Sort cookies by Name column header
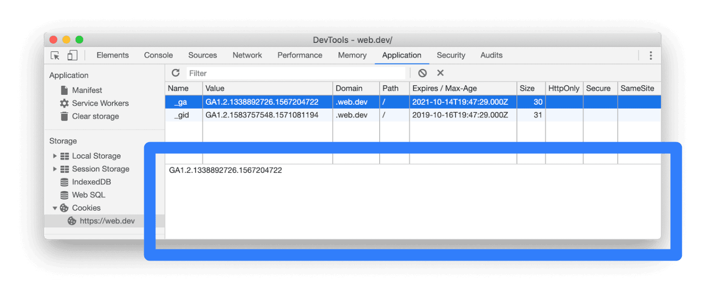The height and width of the screenshot is (295, 728). click(x=178, y=88)
